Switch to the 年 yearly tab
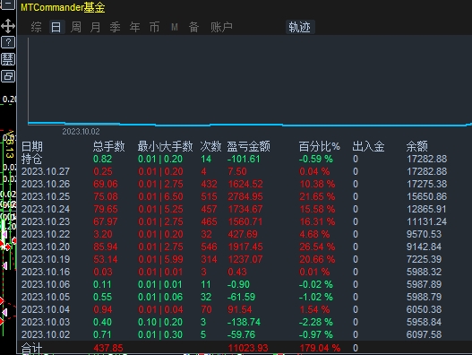The height and width of the screenshot is (355, 472). pos(134,27)
